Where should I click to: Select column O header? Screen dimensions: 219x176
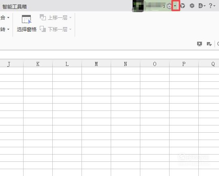tap(155, 64)
